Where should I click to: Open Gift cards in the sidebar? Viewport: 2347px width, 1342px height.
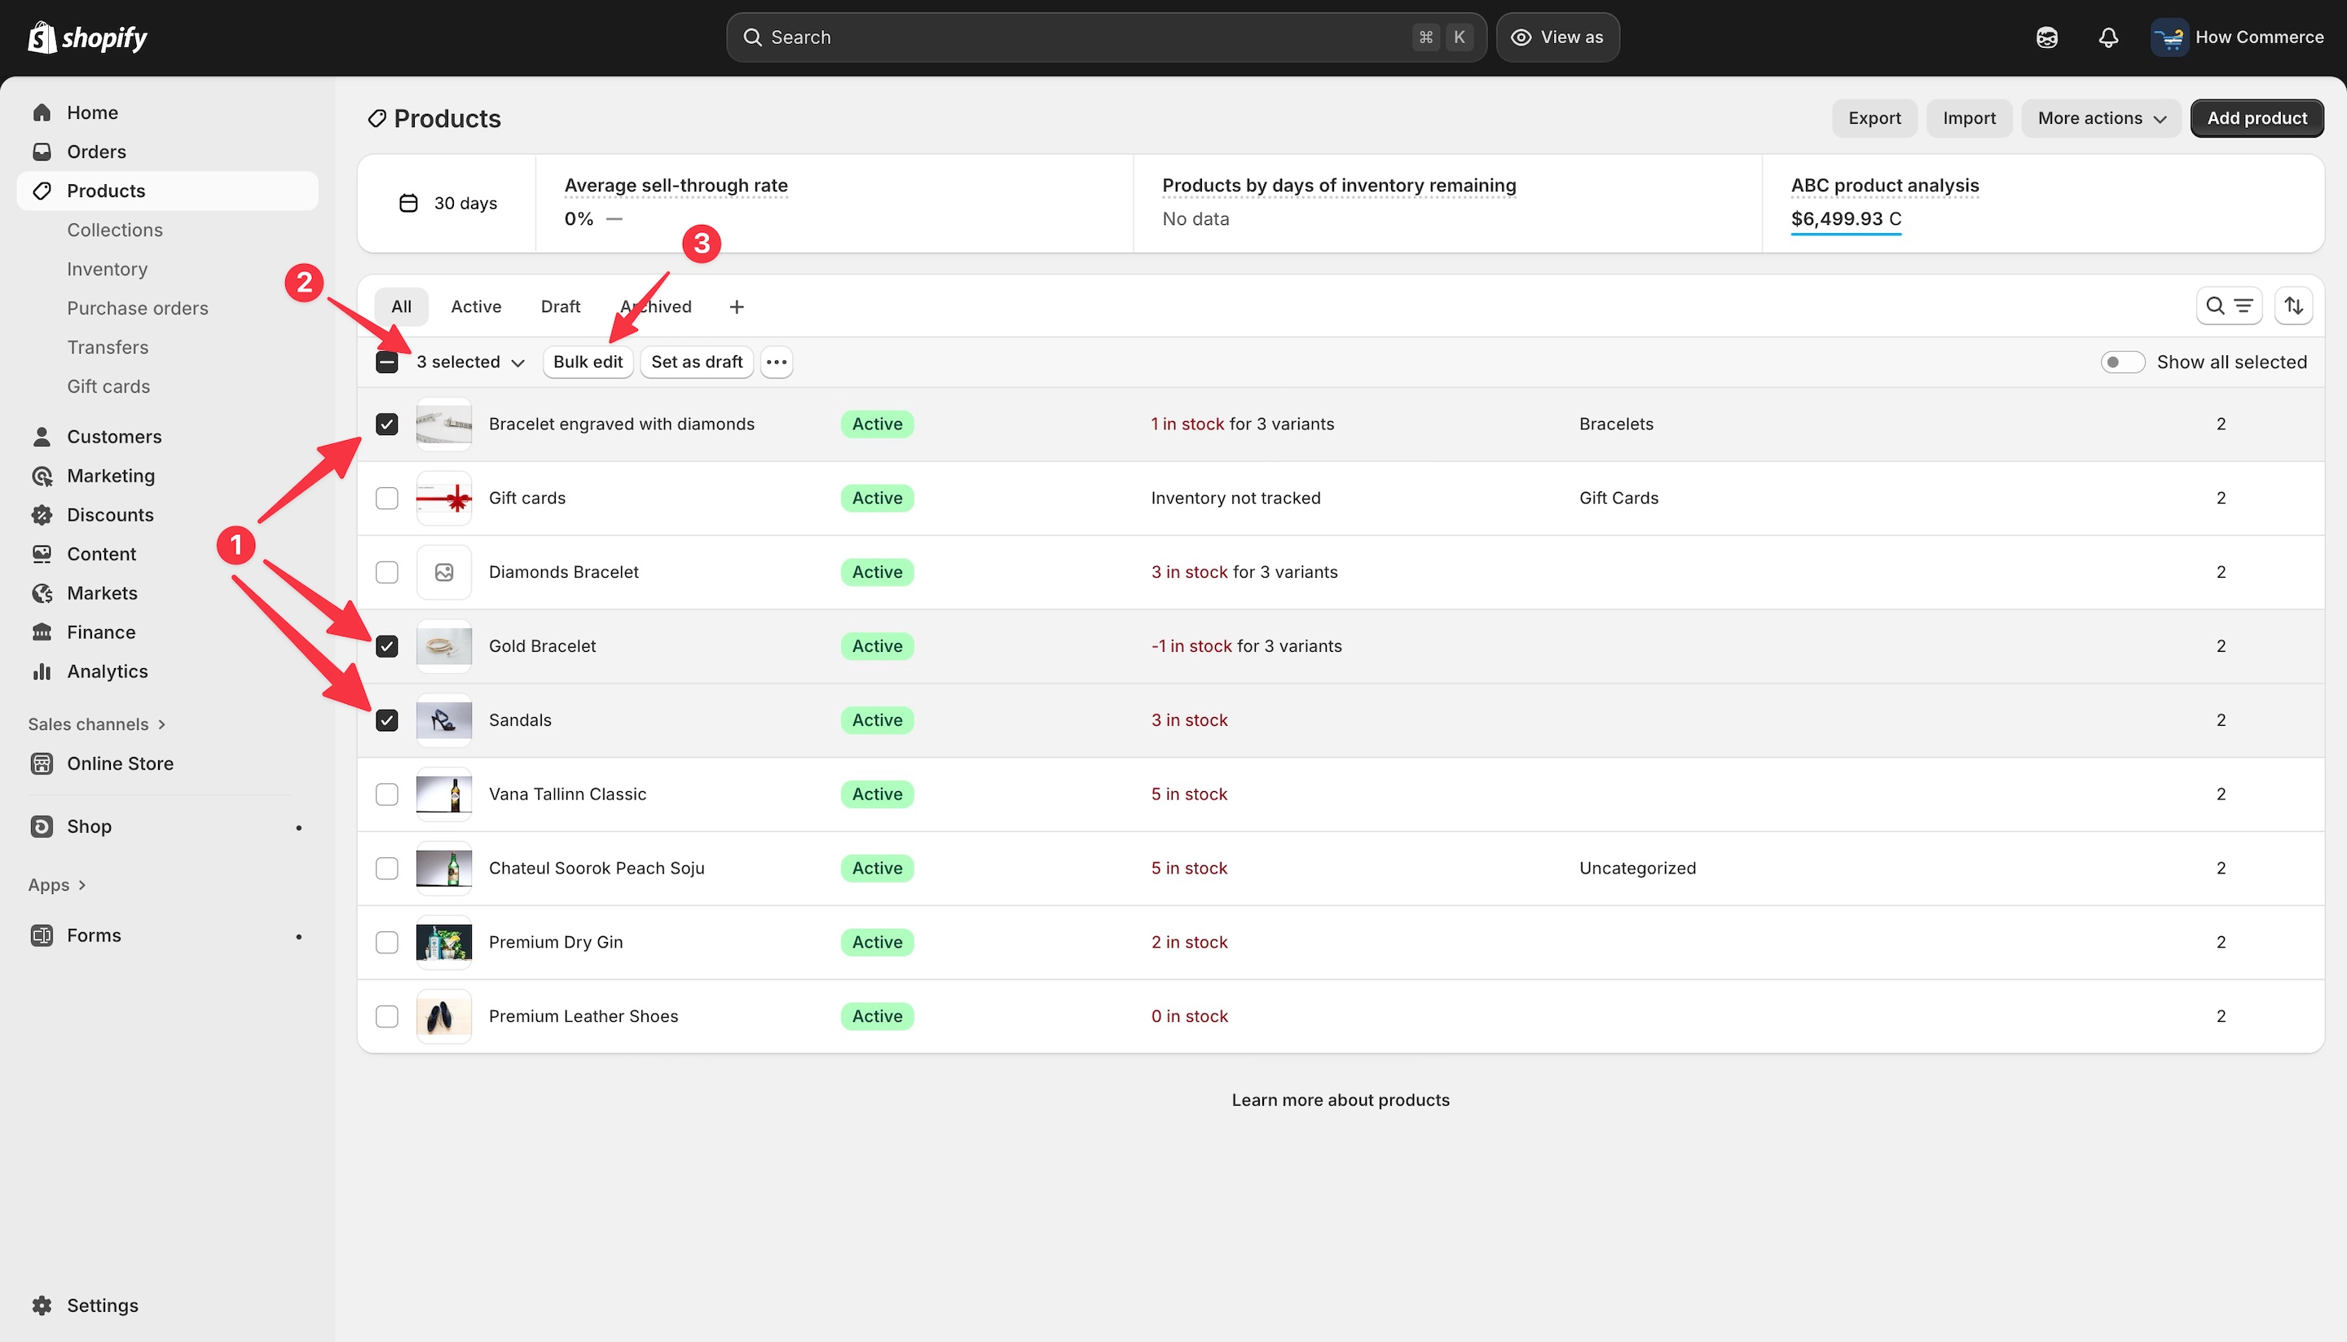[108, 387]
